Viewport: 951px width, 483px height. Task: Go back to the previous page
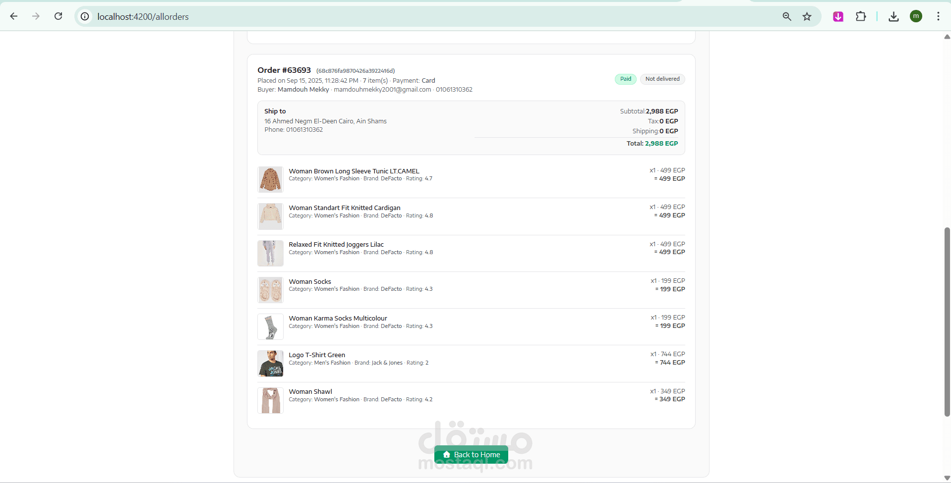point(14,16)
